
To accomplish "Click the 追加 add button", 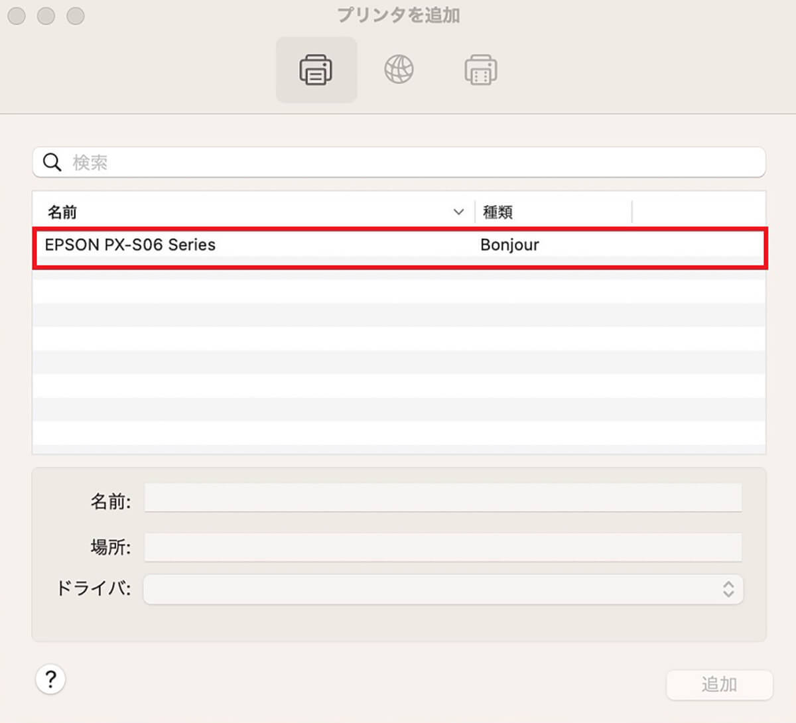I will pyautogui.click(x=720, y=685).
